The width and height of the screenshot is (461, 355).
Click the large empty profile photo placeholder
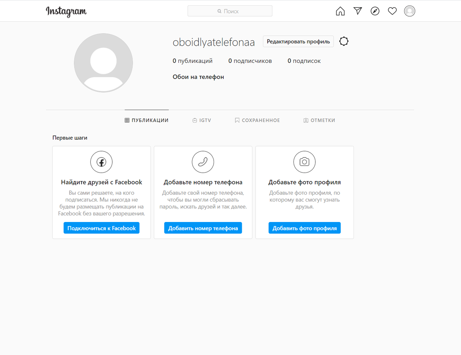[x=103, y=62]
